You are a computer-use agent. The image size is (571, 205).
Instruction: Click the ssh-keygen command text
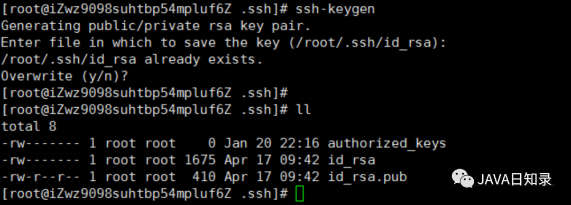tap(335, 10)
